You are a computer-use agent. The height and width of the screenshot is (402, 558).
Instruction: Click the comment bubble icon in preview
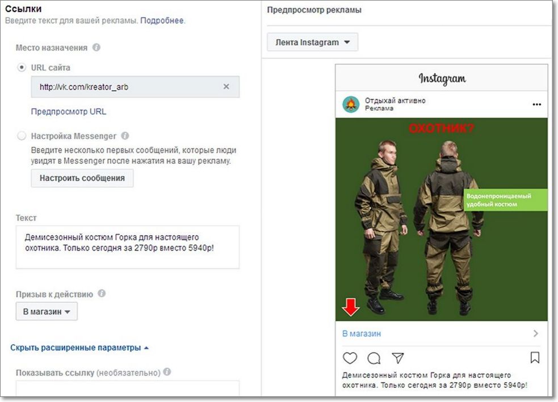[374, 358]
